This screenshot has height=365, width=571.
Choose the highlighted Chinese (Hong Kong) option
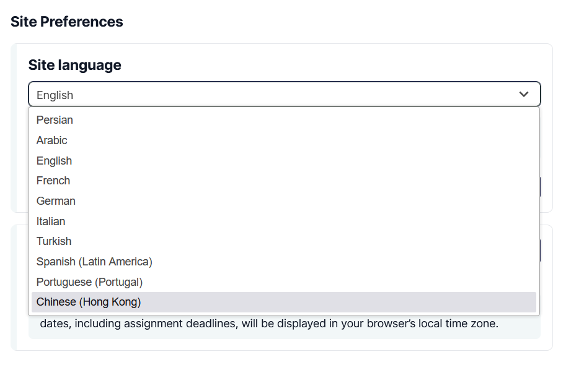284,302
